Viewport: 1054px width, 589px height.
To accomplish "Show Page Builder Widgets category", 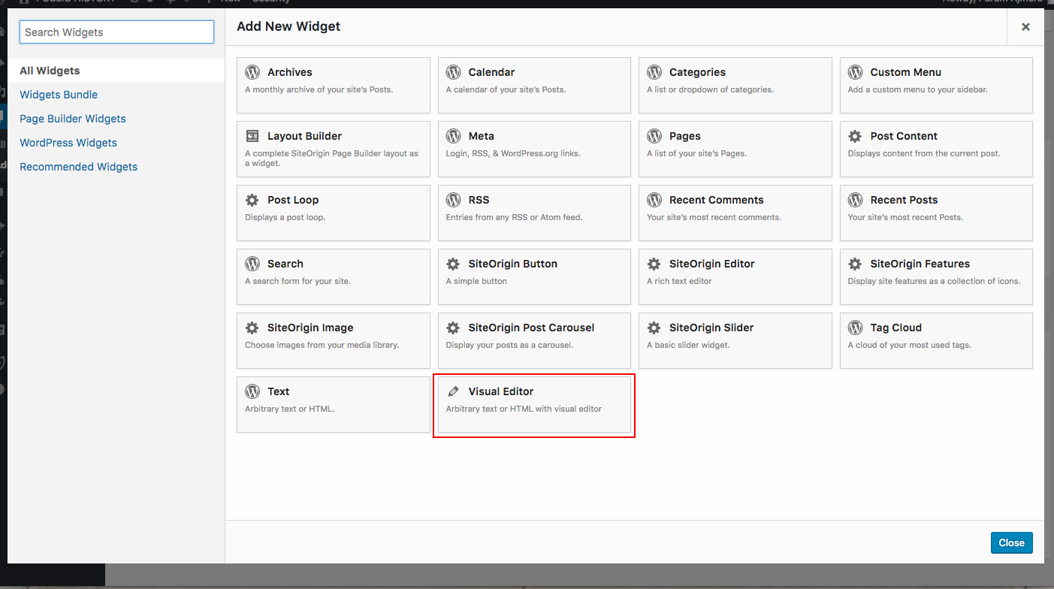I will click(73, 119).
